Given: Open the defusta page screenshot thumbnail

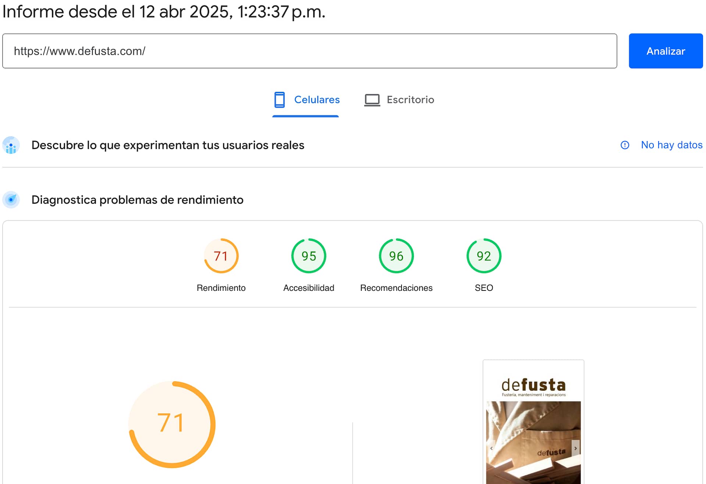Looking at the screenshot, I should 534,422.
